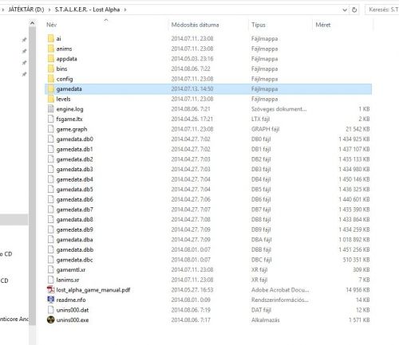Image resolution: width=399 pixels, height=345 pixels.
Task: Click the fsgame.ltx file icon
Action: (51, 119)
